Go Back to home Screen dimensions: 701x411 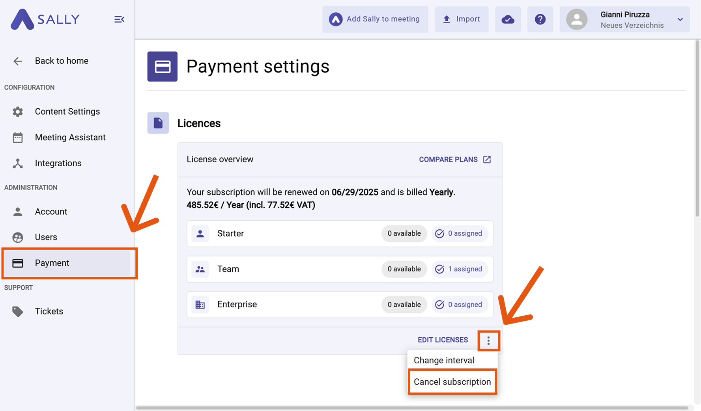62,61
